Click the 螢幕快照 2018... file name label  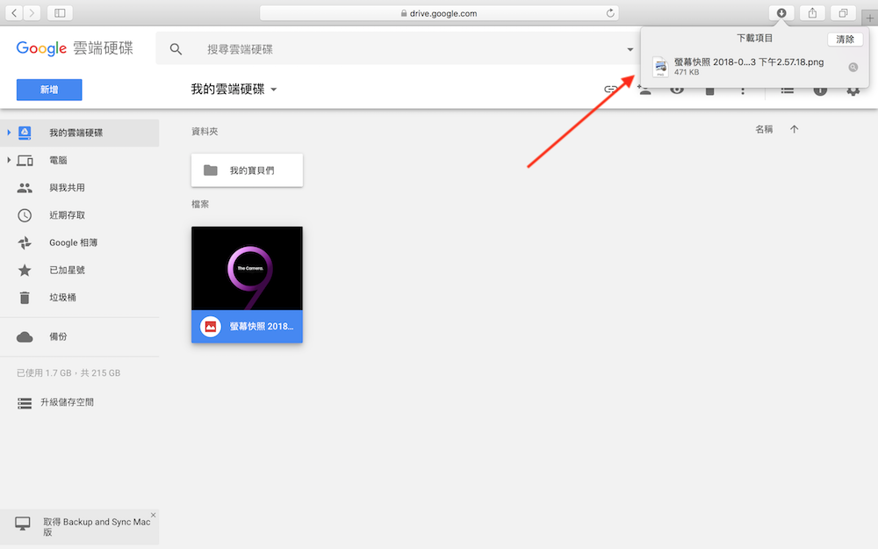pyautogui.click(x=262, y=327)
